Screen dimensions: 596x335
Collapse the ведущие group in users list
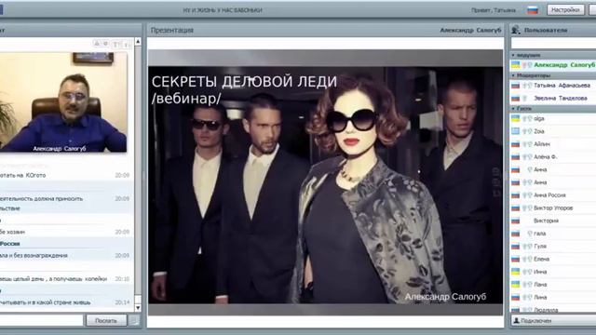click(513, 55)
